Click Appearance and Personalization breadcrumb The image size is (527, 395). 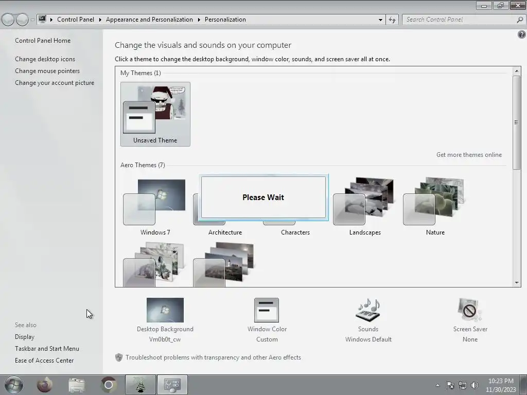[149, 20]
